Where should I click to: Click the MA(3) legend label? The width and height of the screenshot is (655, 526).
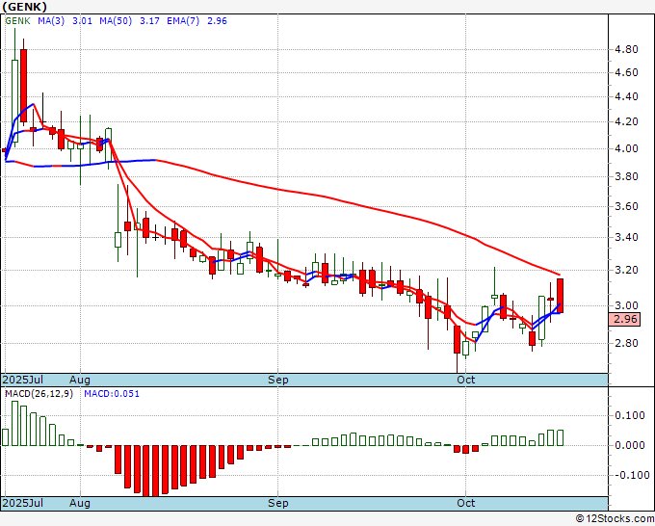[x=51, y=21]
